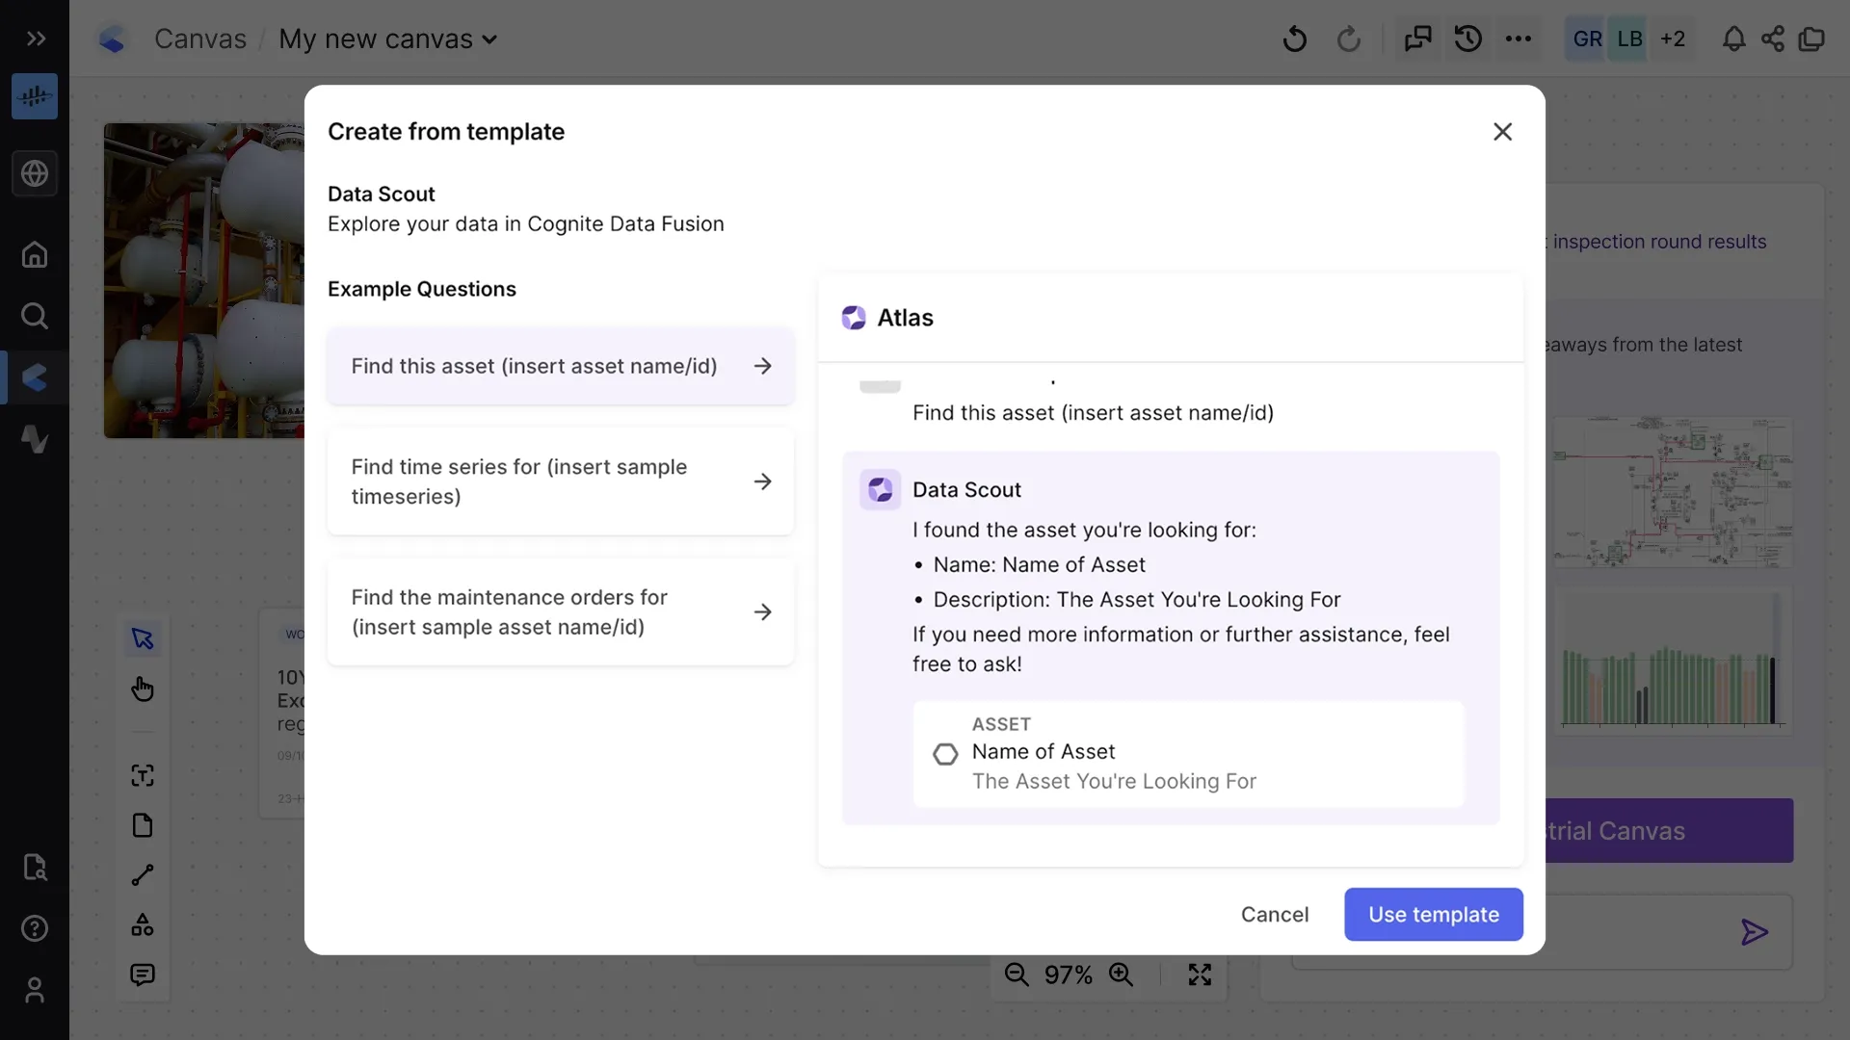The width and height of the screenshot is (1850, 1040).
Task: Click the zoom out magnifier
Action: point(1017,975)
